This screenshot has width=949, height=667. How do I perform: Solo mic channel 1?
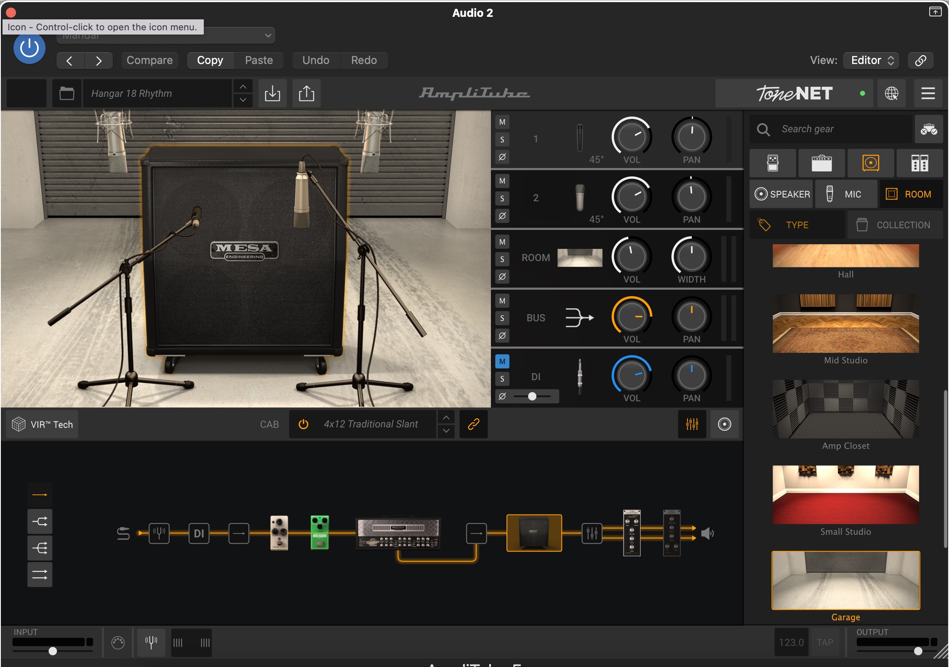click(x=502, y=139)
